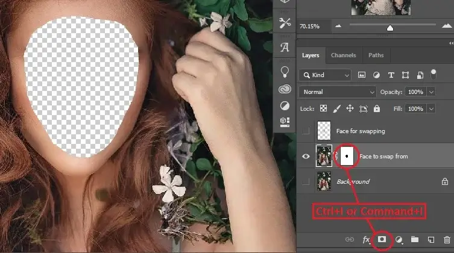
Task: Click the Opacity 100% value field
Action: pyautogui.click(x=415, y=92)
